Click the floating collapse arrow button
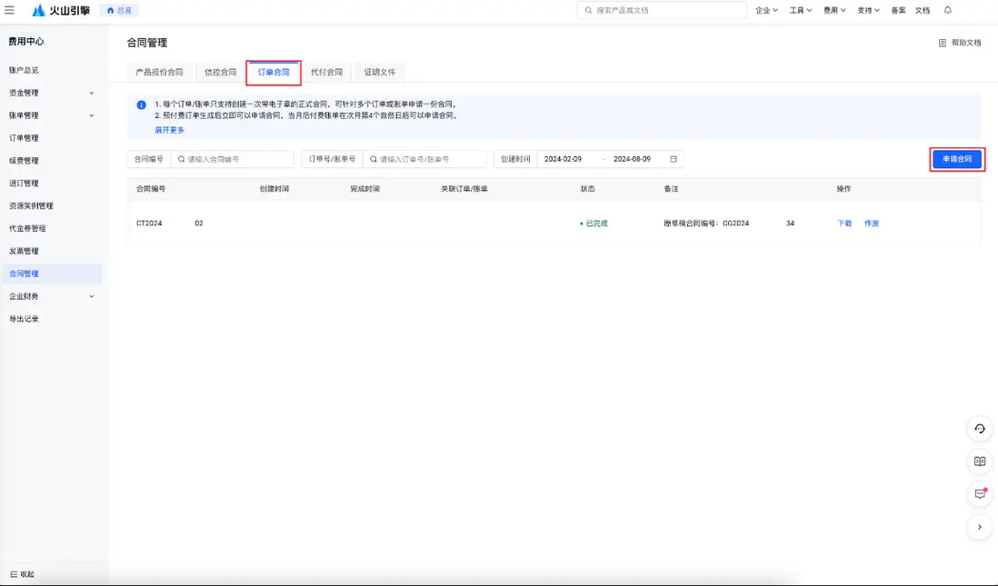 (x=980, y=527)
